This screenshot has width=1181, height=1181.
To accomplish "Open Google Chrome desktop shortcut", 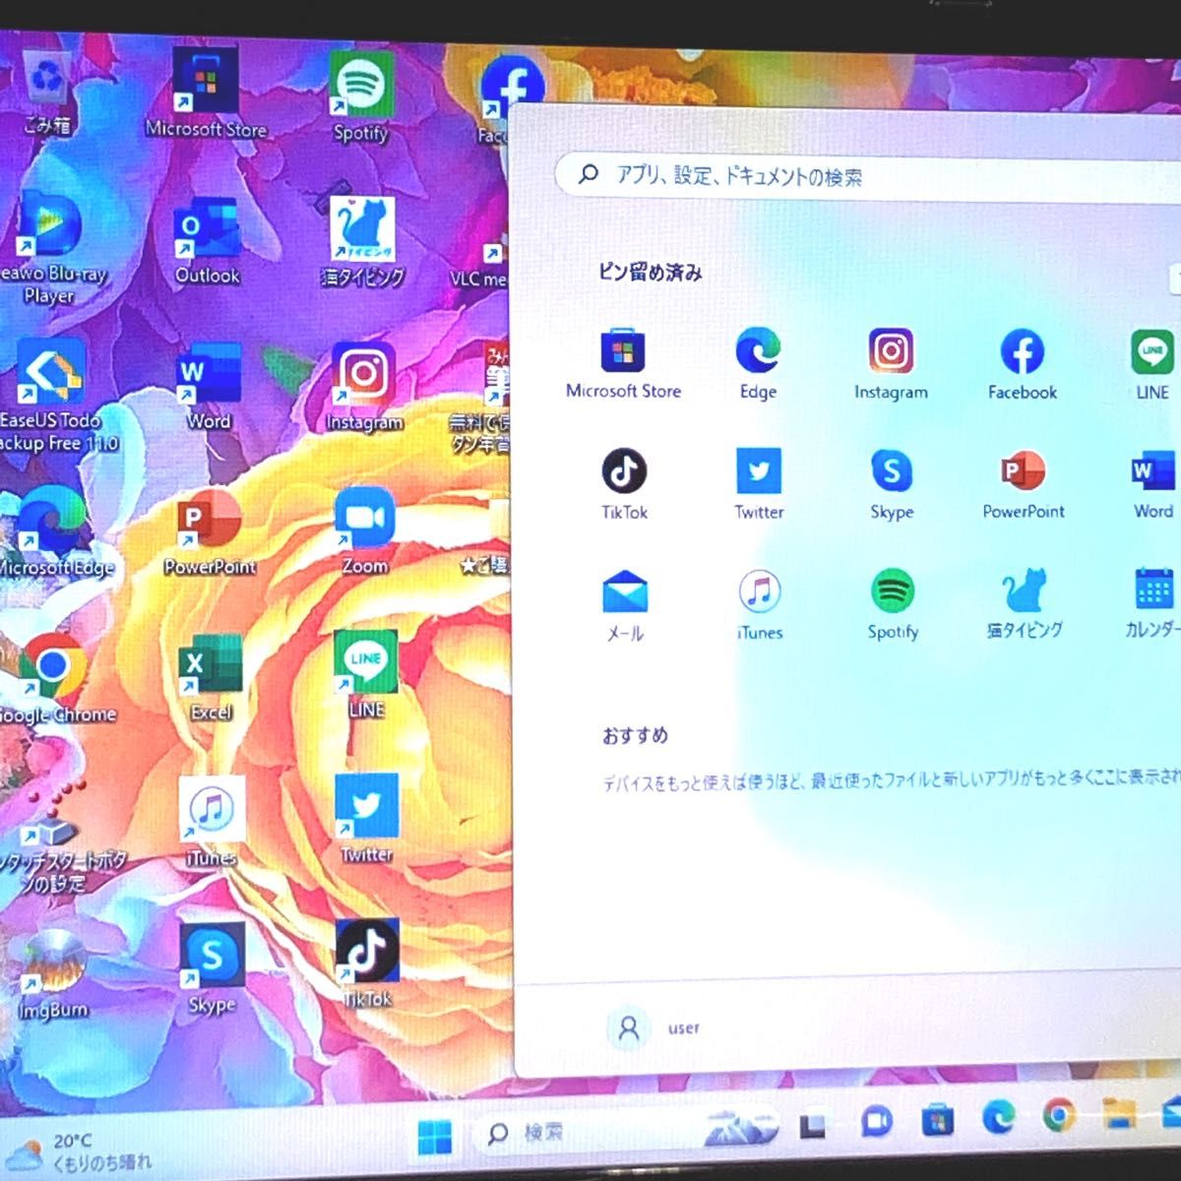I will coord(54,679).
